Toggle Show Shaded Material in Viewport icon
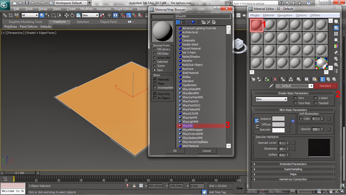This screenshot has height=195, width=346. 314,79
